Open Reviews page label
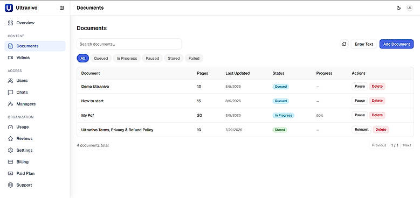This screenshot has width=420, height=198. (24, 138)
